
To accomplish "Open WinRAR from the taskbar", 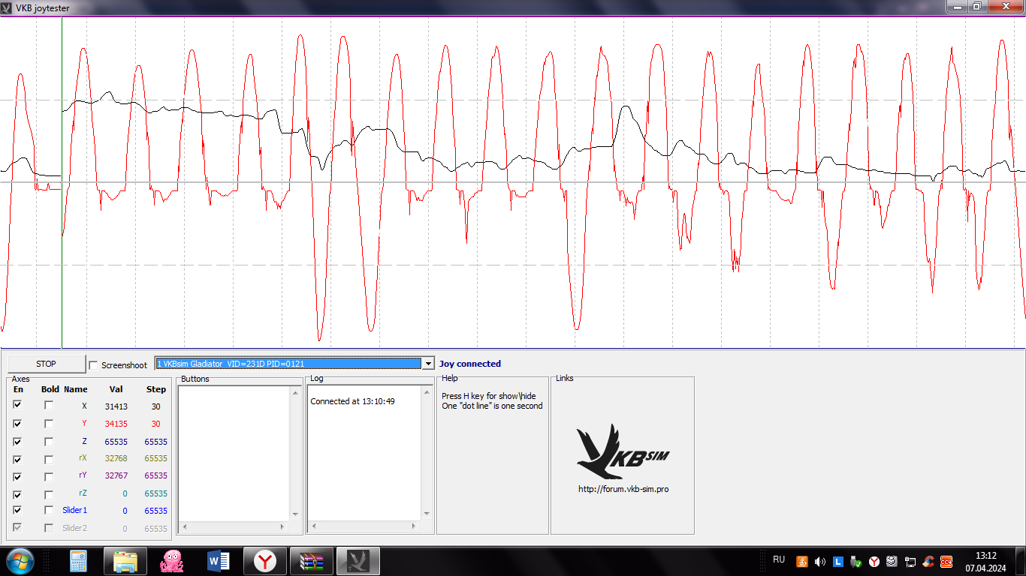I will click(311, 561).
